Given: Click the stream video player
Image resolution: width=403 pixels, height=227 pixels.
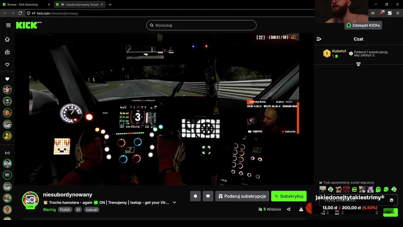Looking at the screenshot, I should pyautogui.click(x=164, y=109).
